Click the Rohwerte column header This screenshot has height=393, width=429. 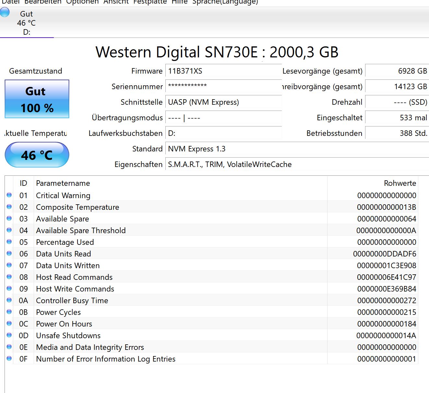373,183
